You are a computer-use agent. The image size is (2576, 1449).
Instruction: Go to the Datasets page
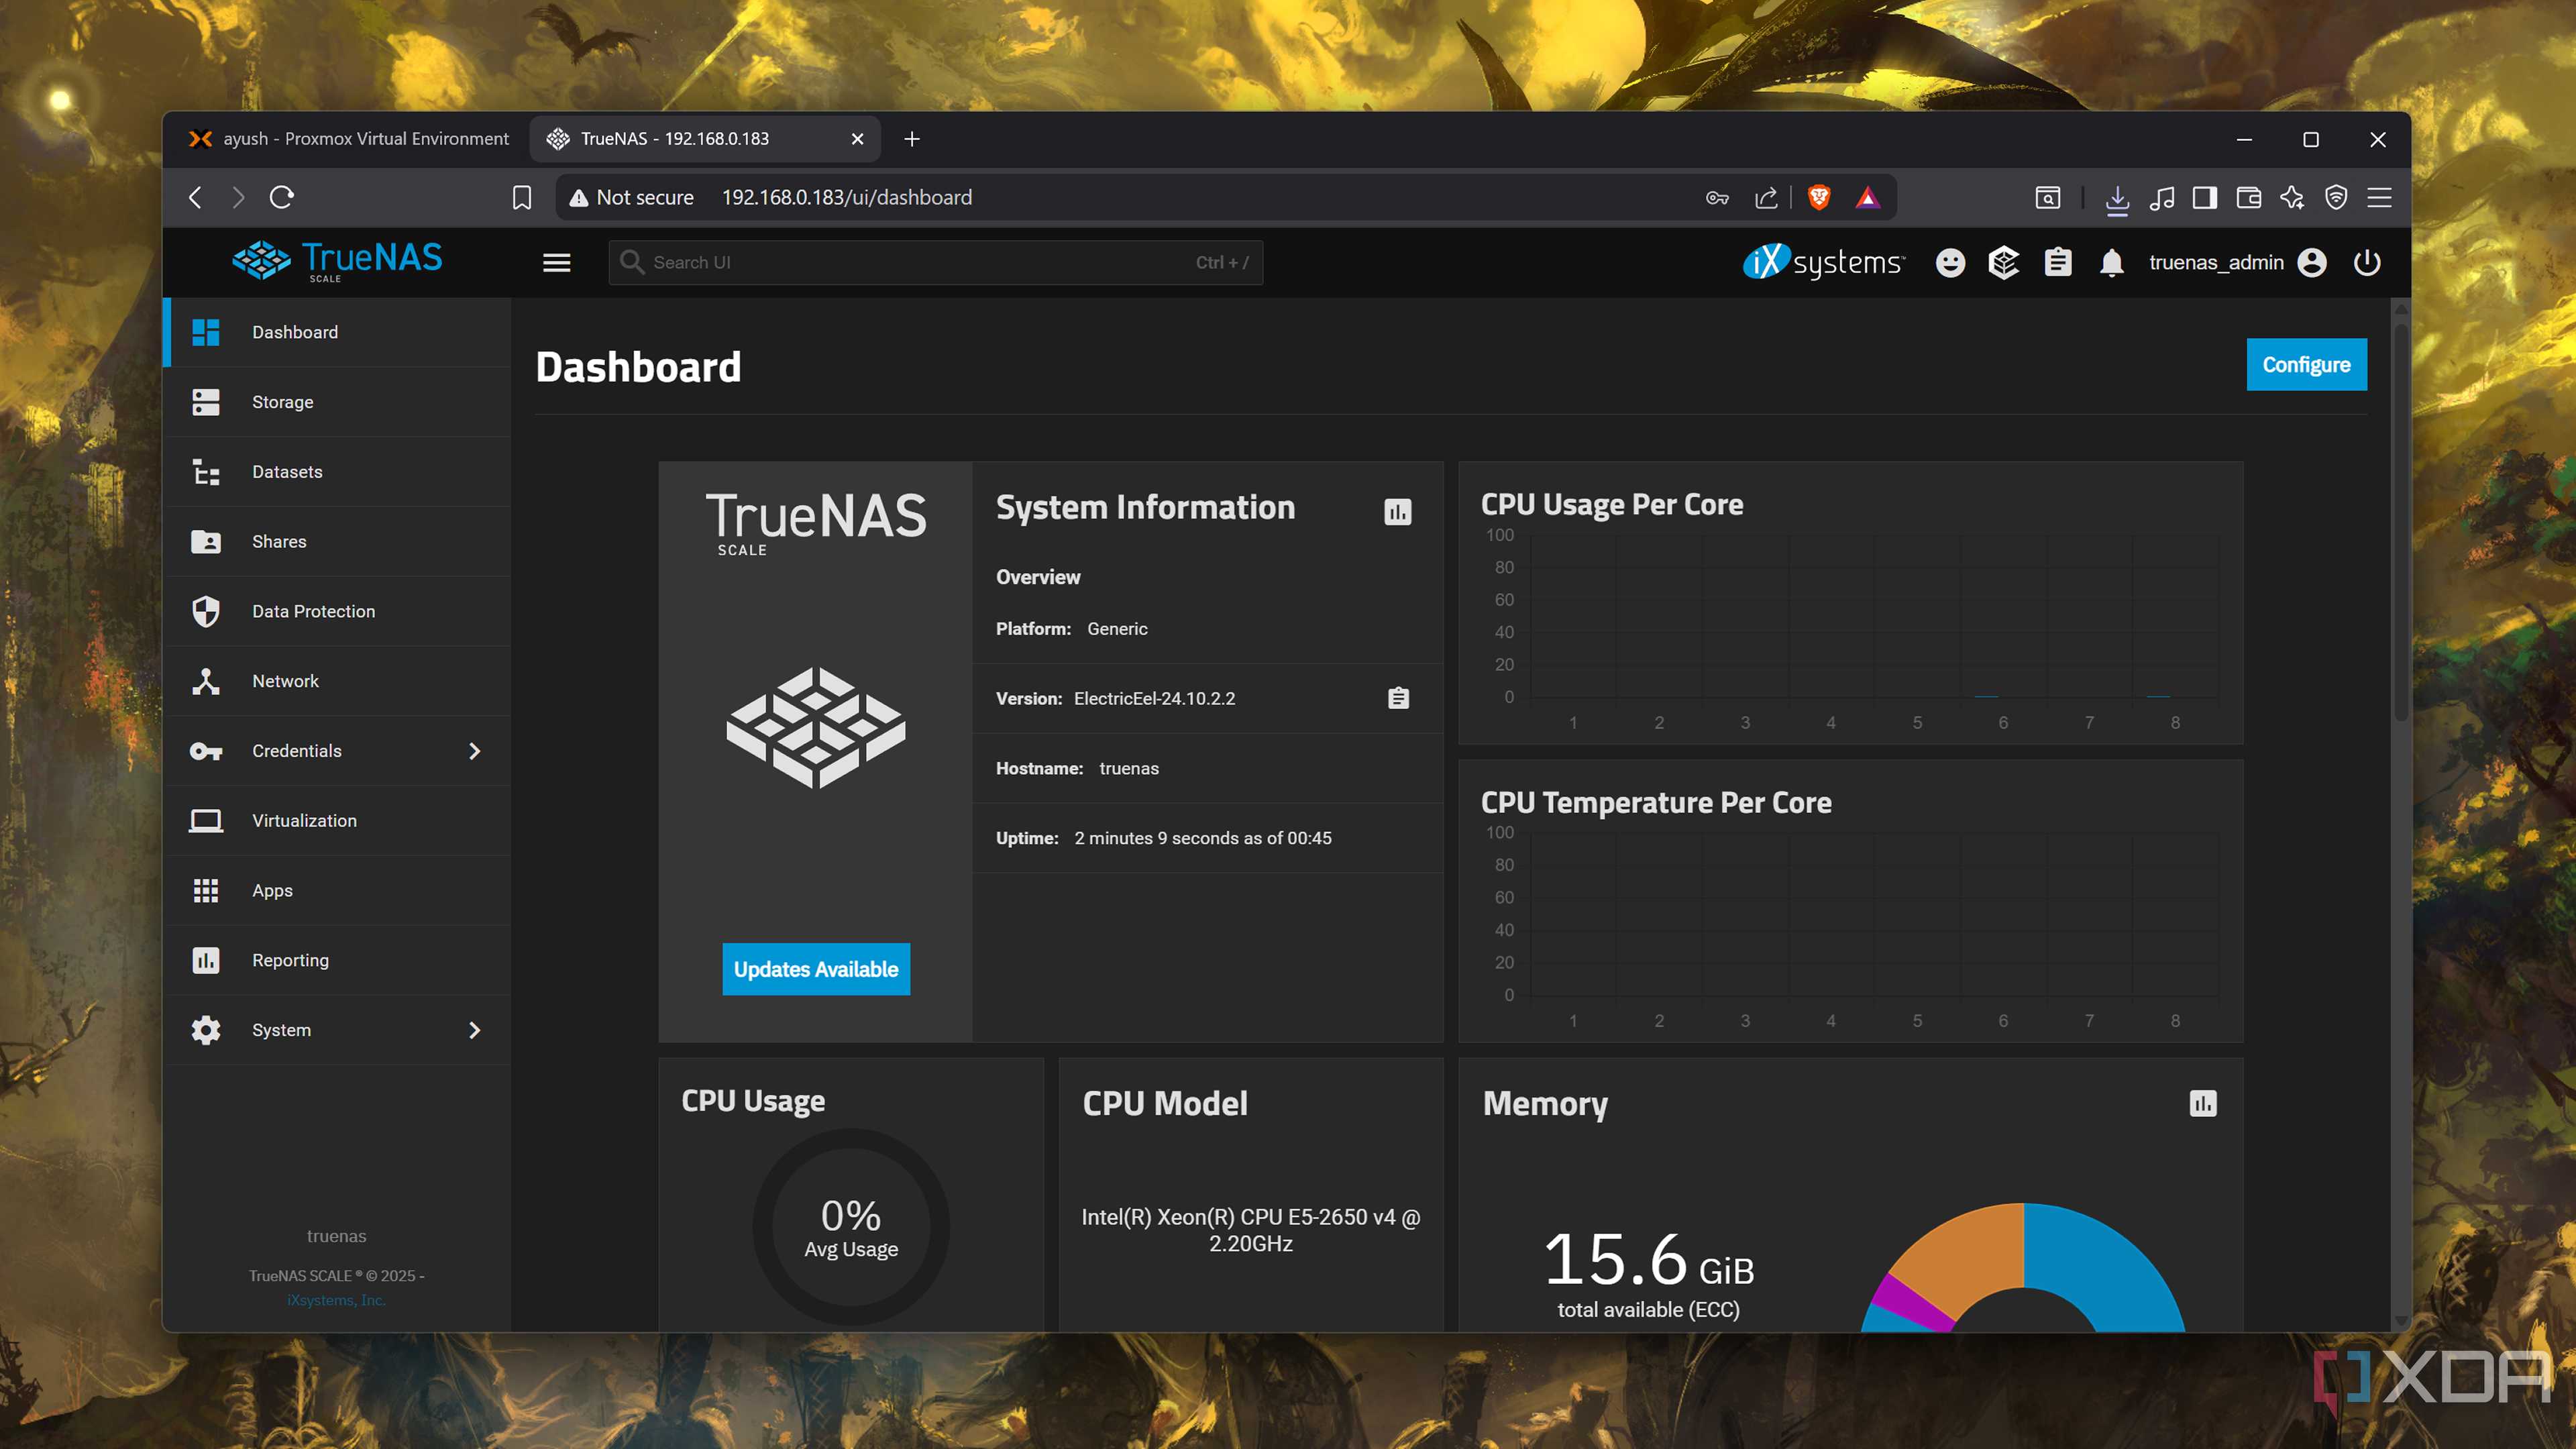click(337, 472)
